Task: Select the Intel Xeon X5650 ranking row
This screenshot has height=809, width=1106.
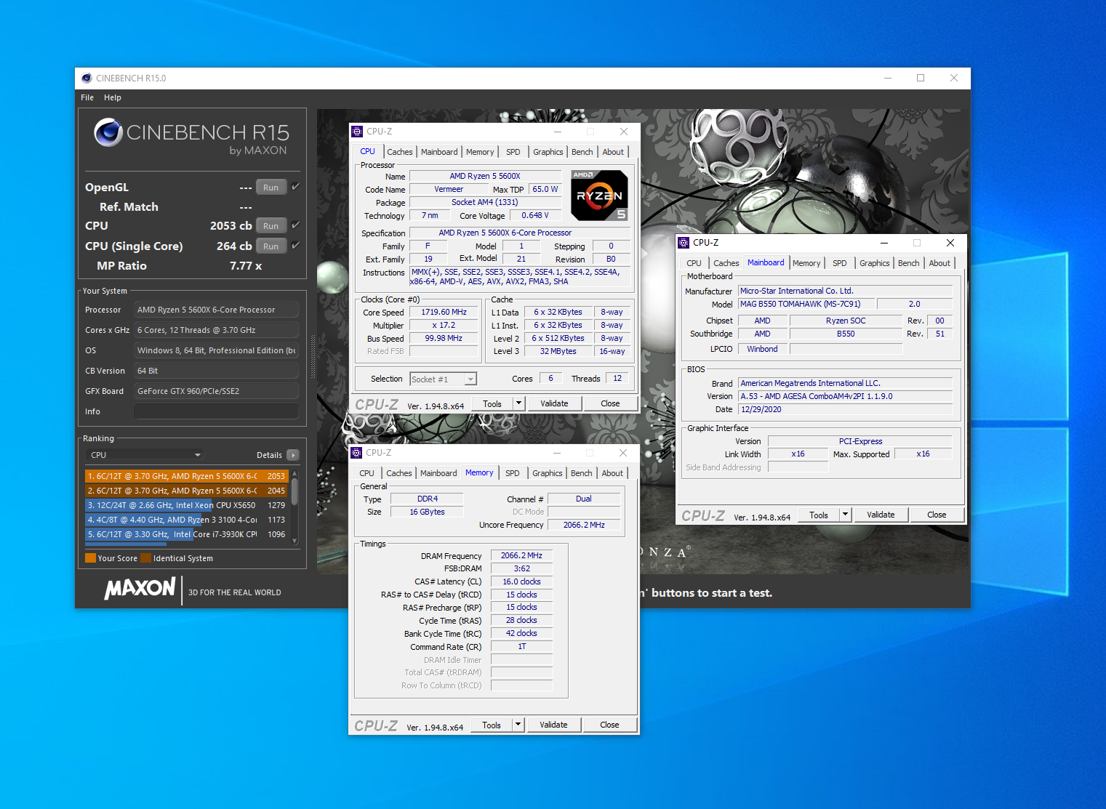Action: pos(186,505)
